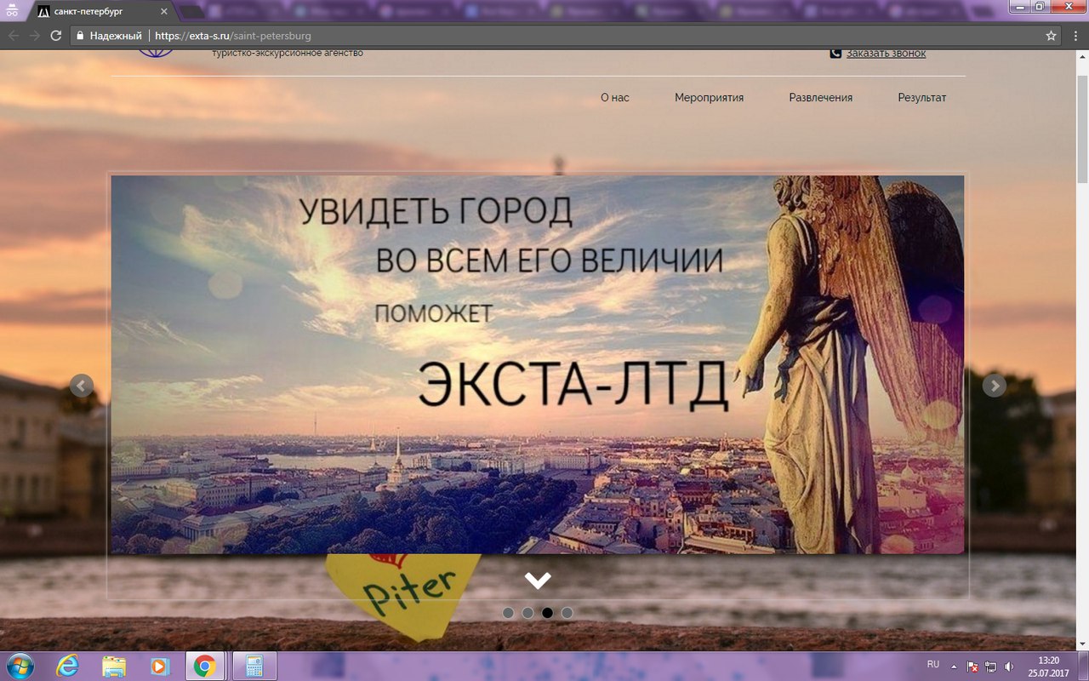This screenshot has width=1089, height=681.
Task: Click the Заказать звонок link
Action: tap(886, 53)
